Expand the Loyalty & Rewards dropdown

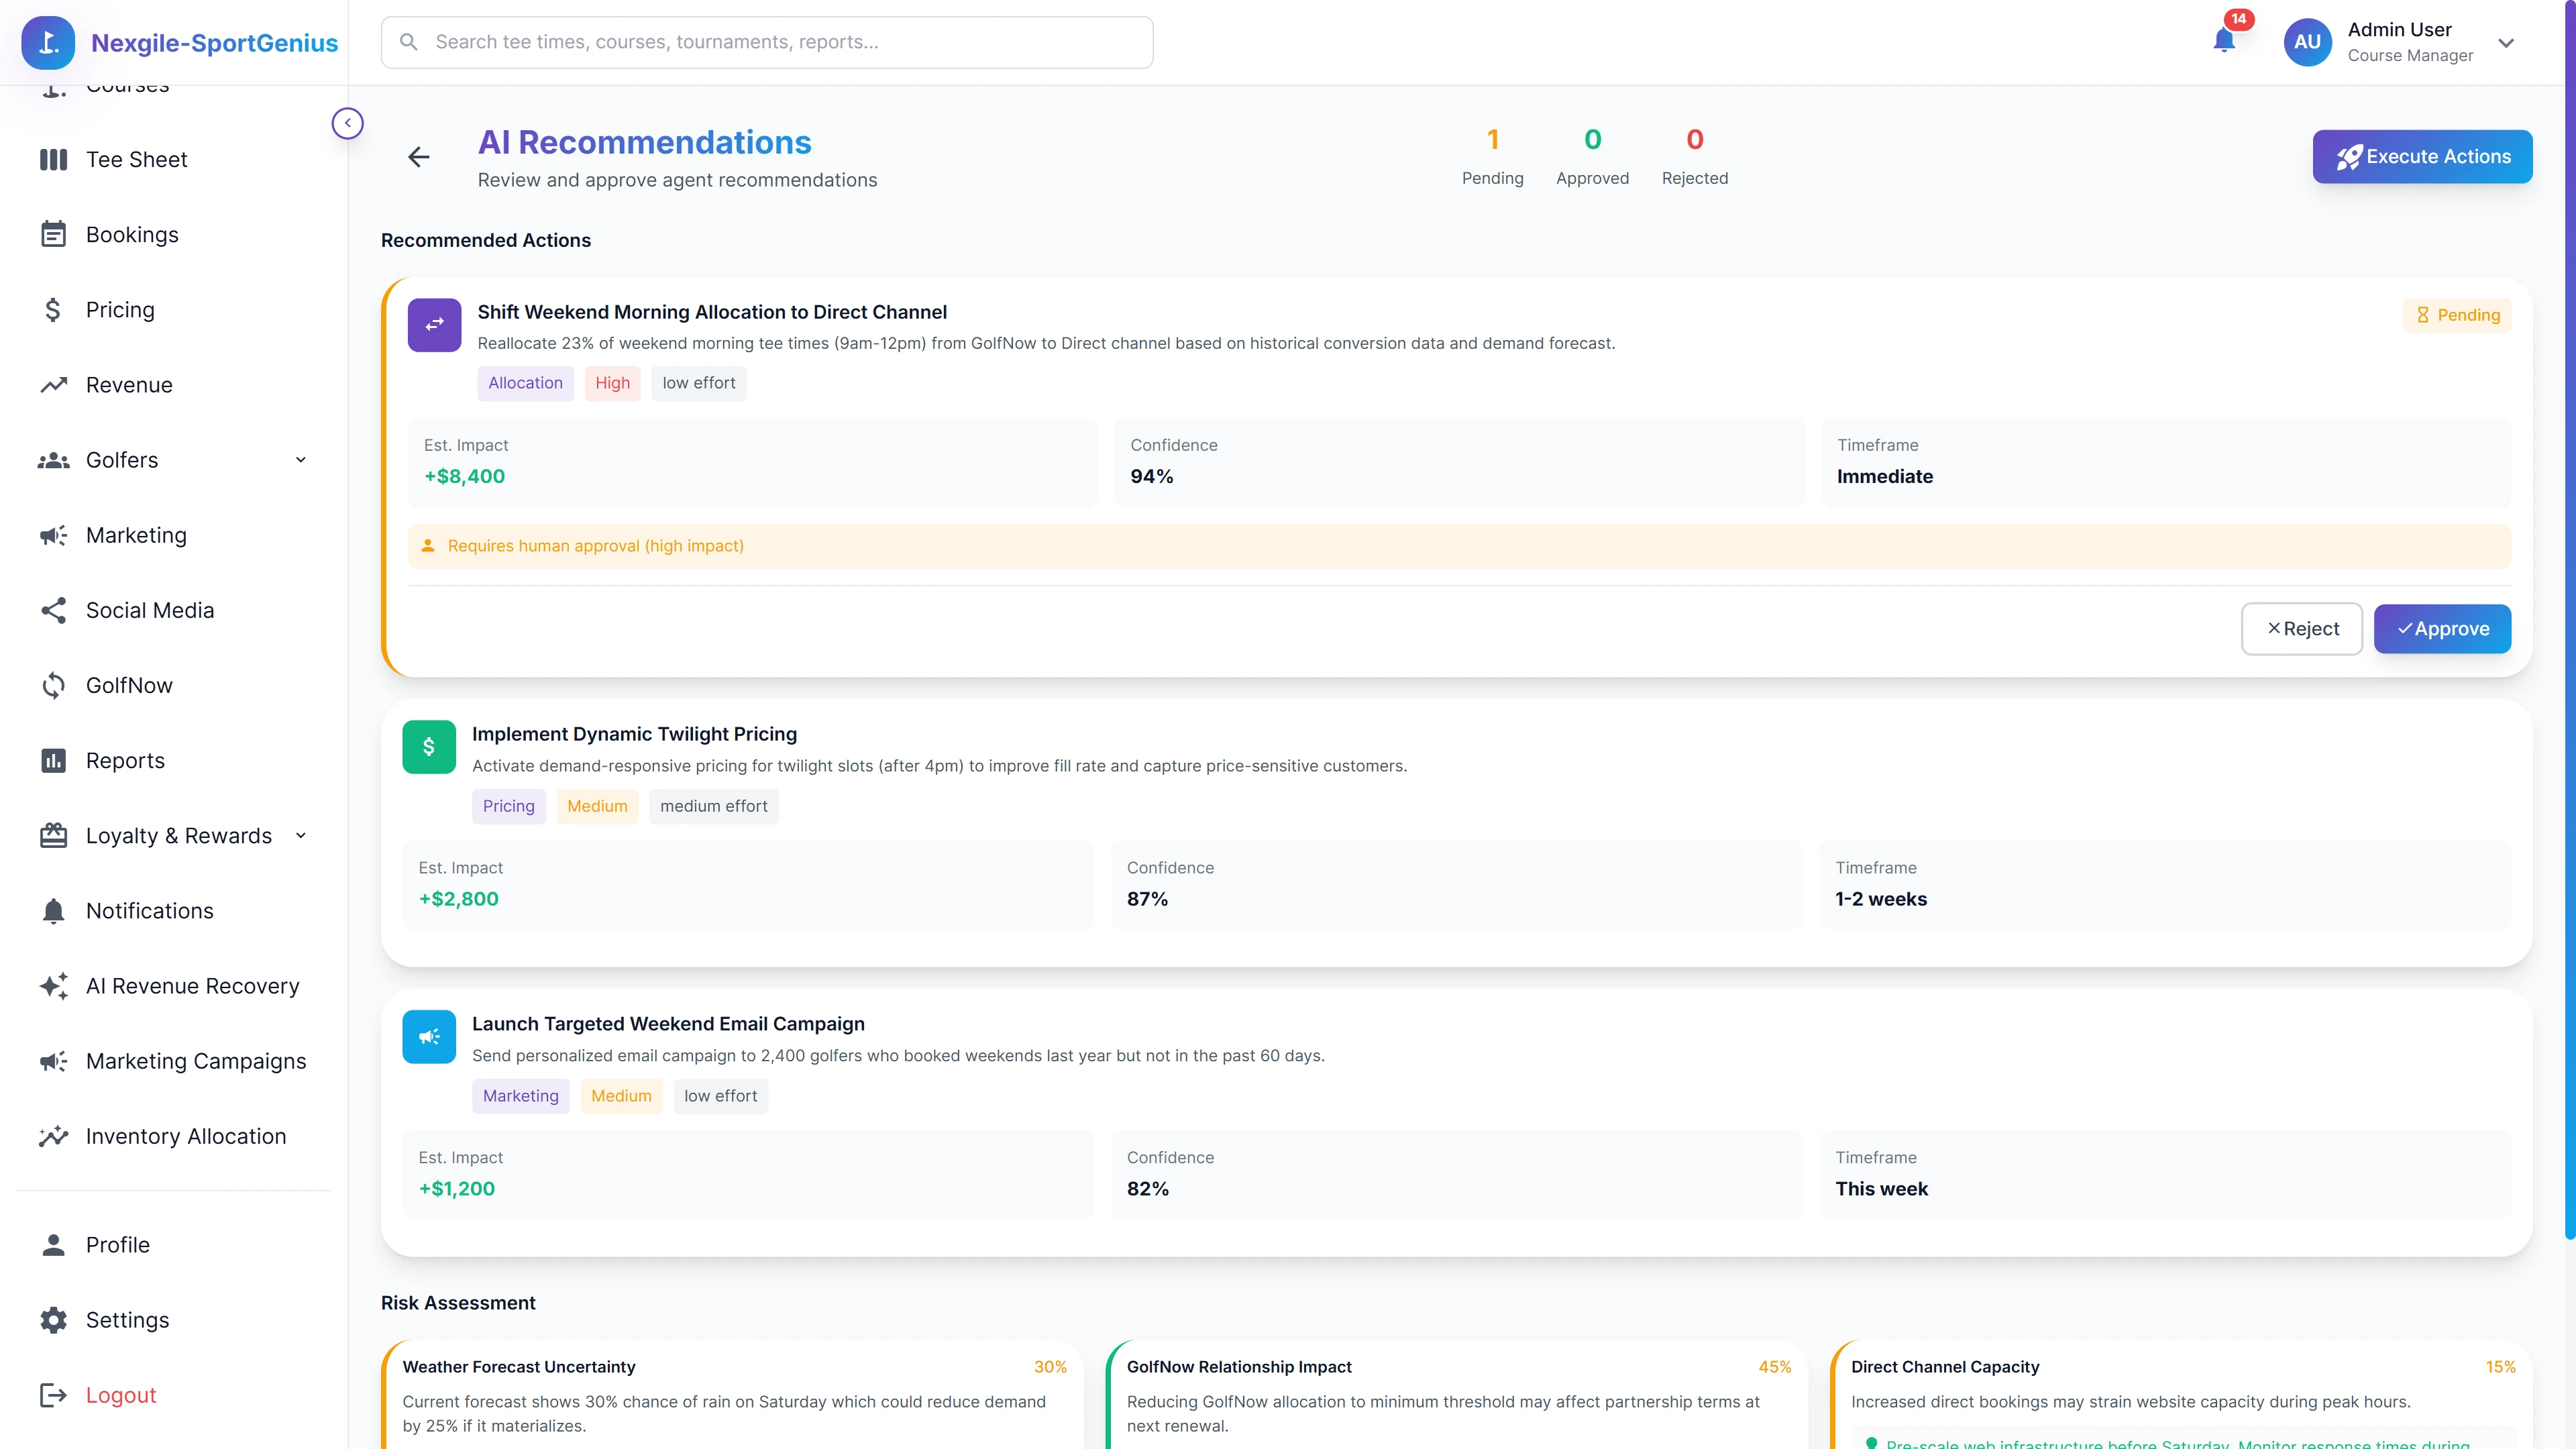[300, 835]
